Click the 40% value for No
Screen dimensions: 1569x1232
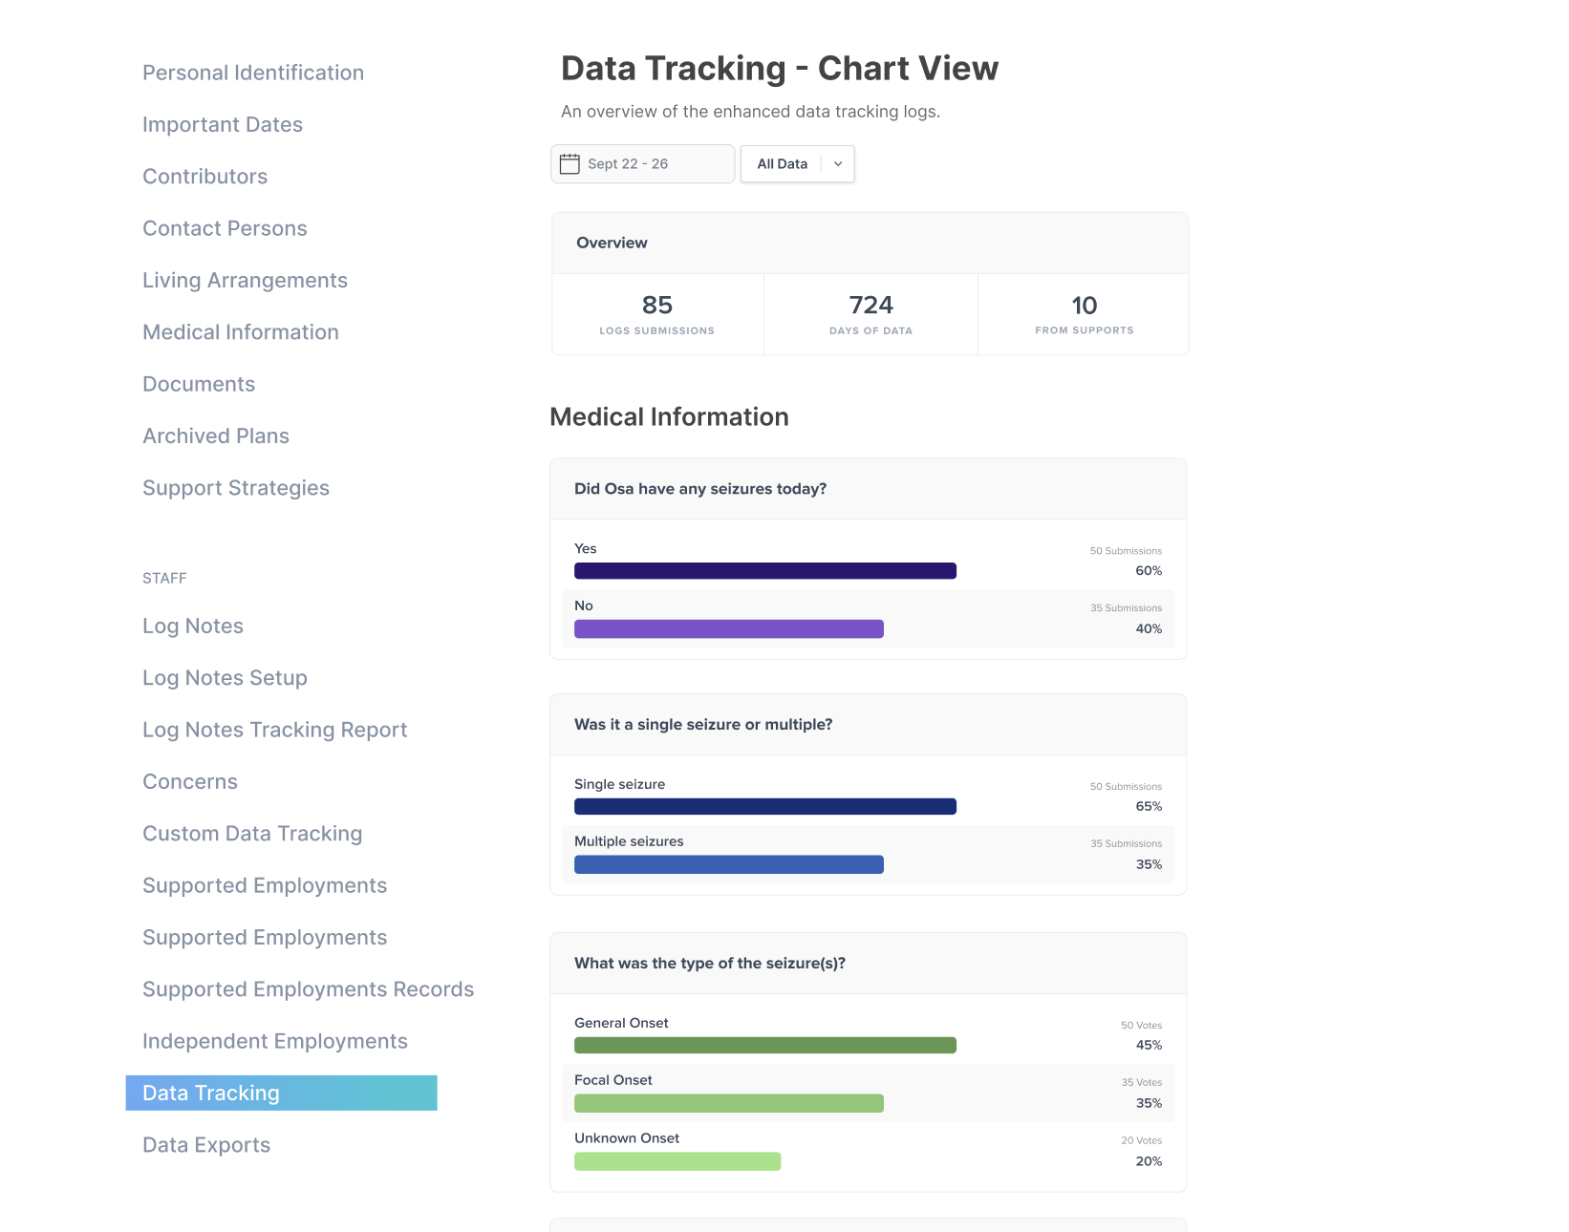[1149, 629]
